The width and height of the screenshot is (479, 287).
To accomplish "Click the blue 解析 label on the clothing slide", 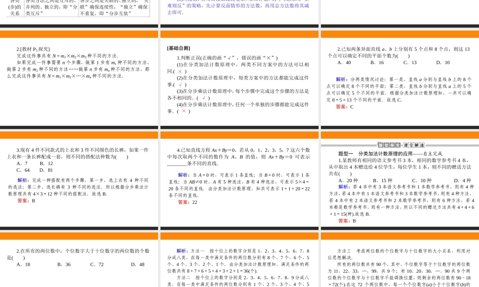I will click(23, 180).
